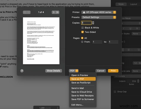Choose Open in Preview

point(83,75)
